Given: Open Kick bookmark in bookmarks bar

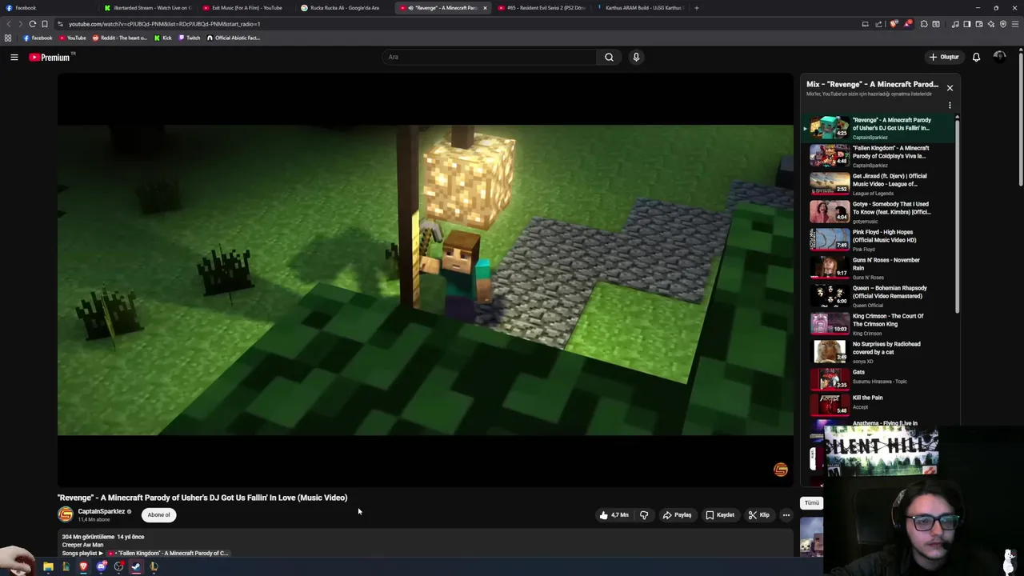Looking at the screenshot, I should pos(162,38).
